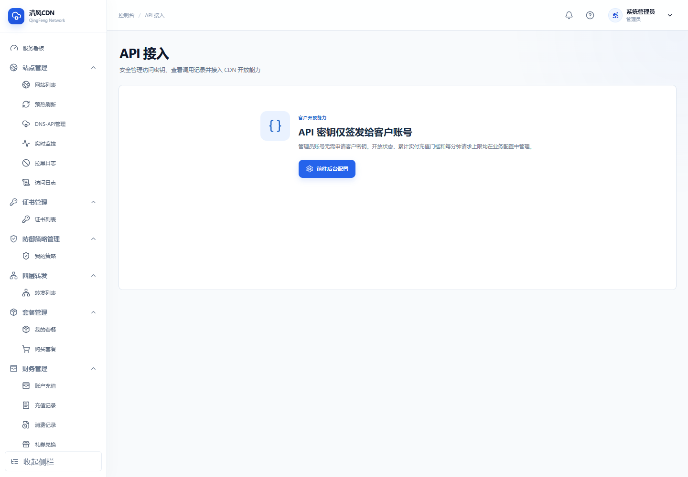Click the 站点管理 globe icon

tap(14, 68)
